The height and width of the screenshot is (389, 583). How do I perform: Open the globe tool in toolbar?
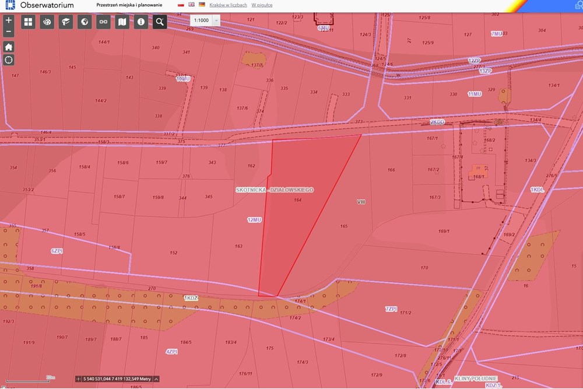(x=85, y=22)
